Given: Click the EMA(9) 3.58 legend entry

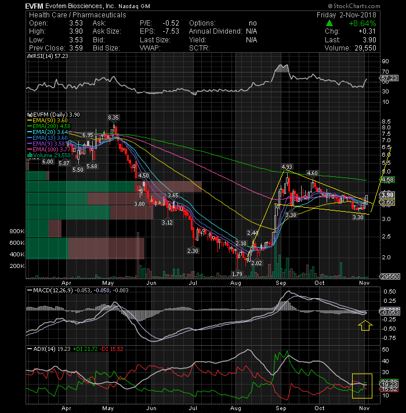Looking at the screenshot, I should (x=46, y=143).
